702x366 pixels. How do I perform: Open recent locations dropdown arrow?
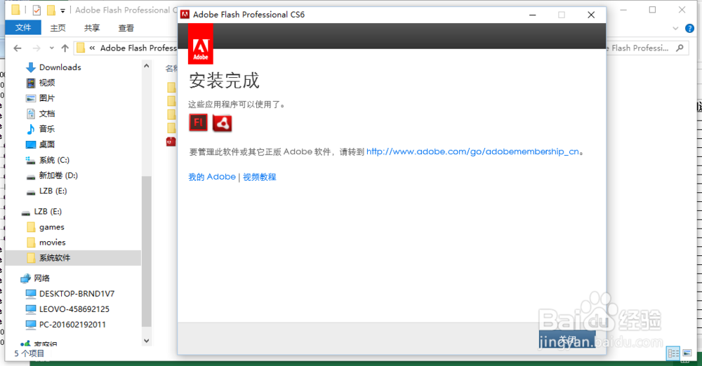click(x=51, y=48)
